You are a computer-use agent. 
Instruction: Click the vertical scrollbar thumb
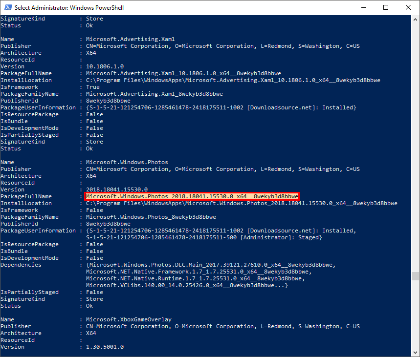point(415,276)
